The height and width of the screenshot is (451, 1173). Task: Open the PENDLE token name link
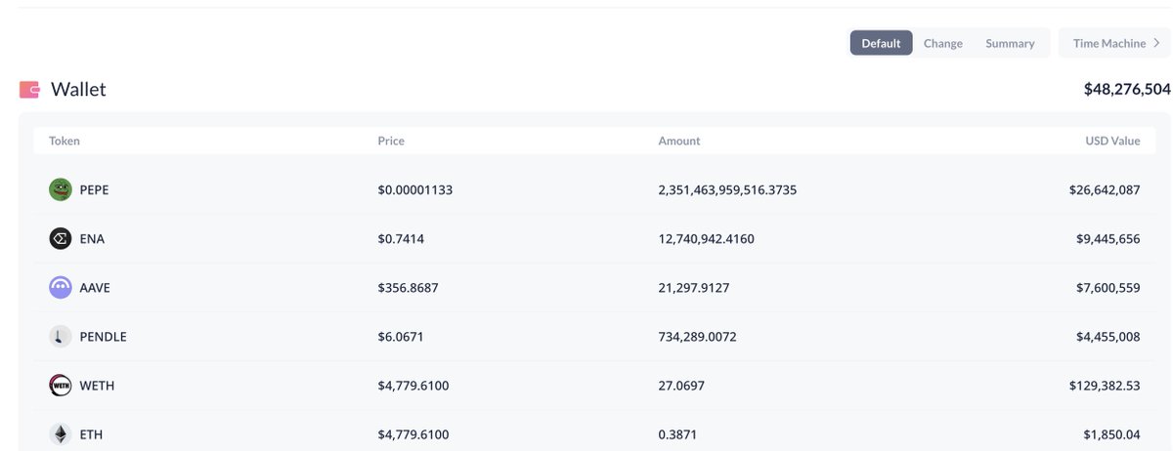[x=104, y=337]
